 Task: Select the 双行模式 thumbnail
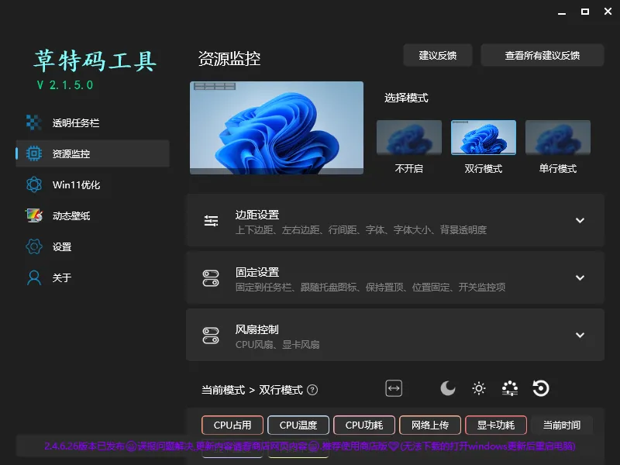(x=483, y=138)
